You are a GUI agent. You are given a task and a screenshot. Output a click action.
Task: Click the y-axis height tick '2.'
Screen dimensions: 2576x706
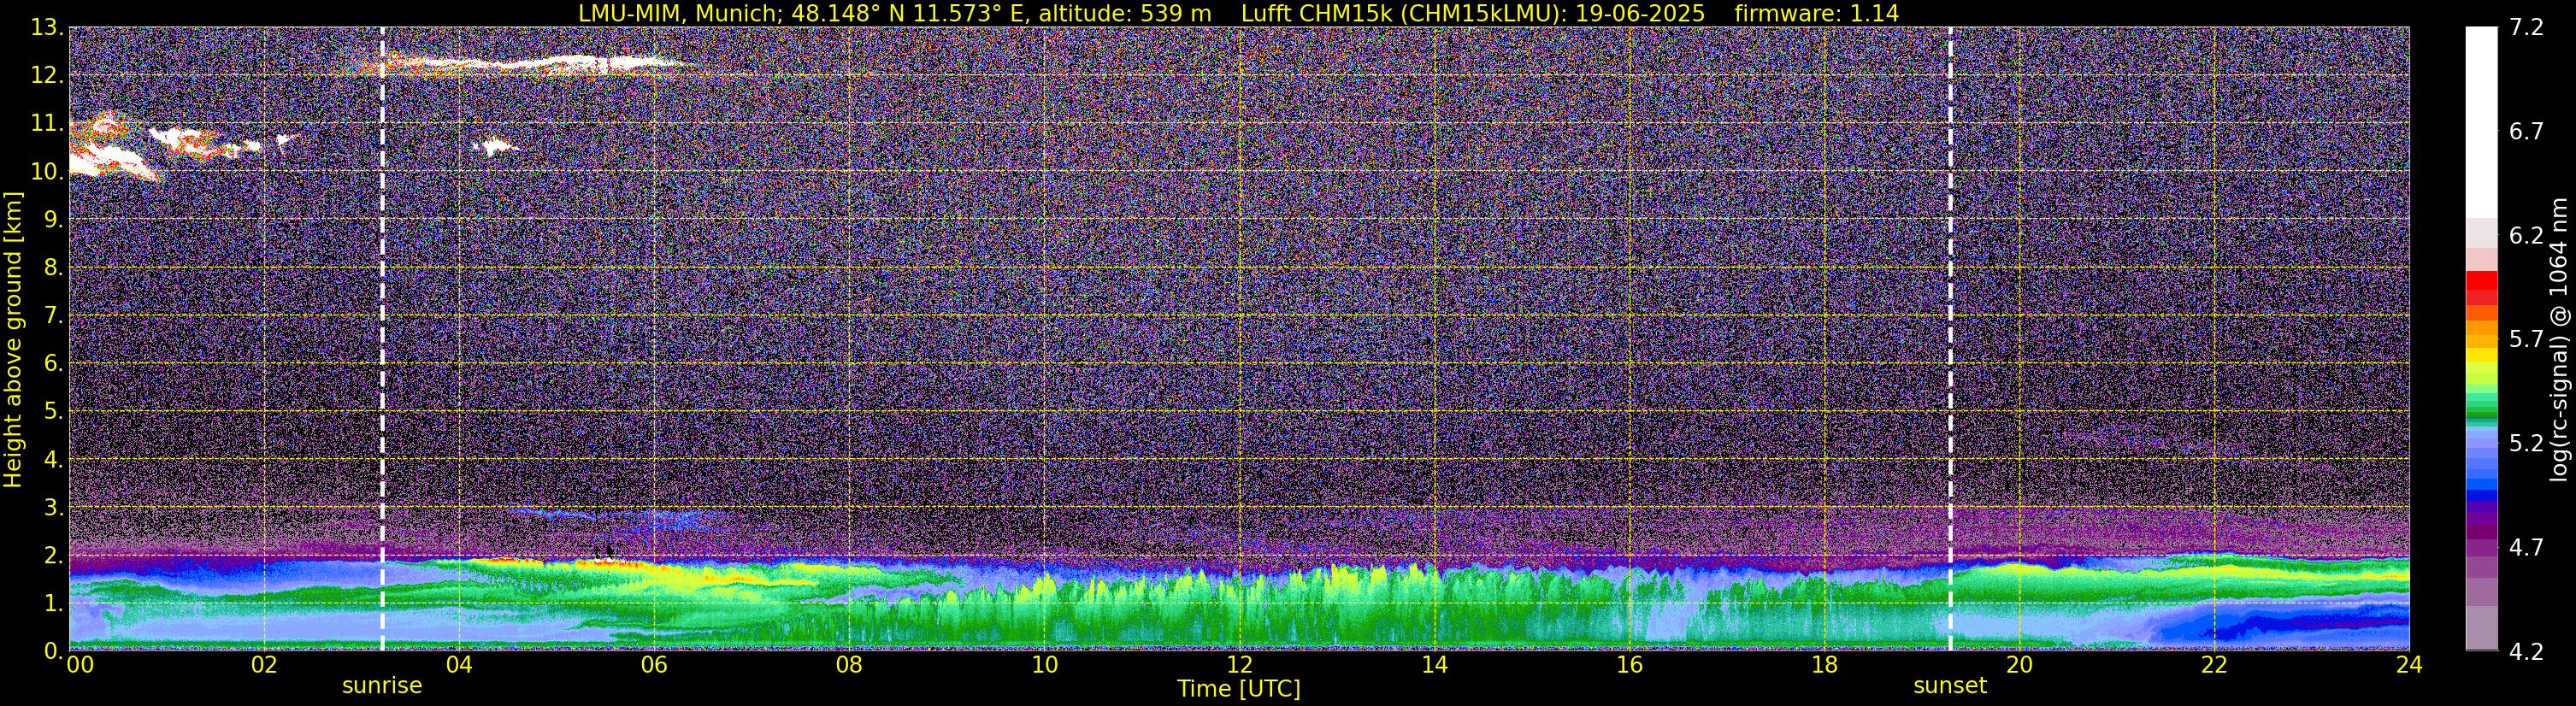(x=52, y=555)
